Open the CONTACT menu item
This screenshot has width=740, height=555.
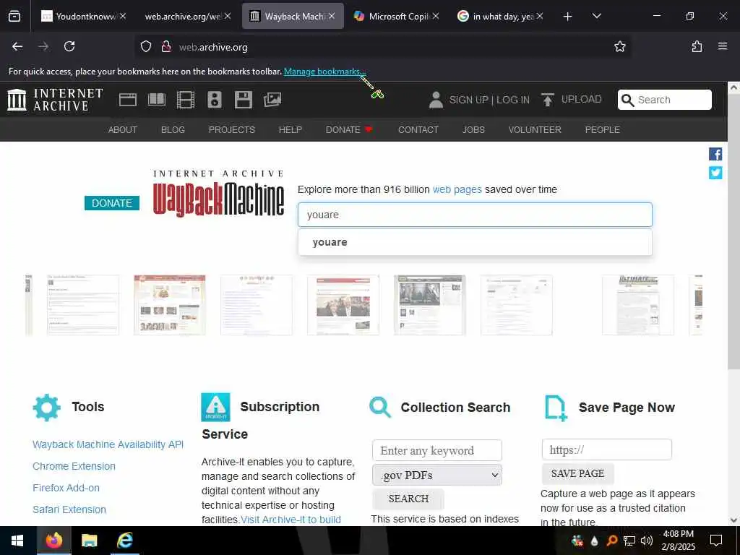click(x=418, y=130)
